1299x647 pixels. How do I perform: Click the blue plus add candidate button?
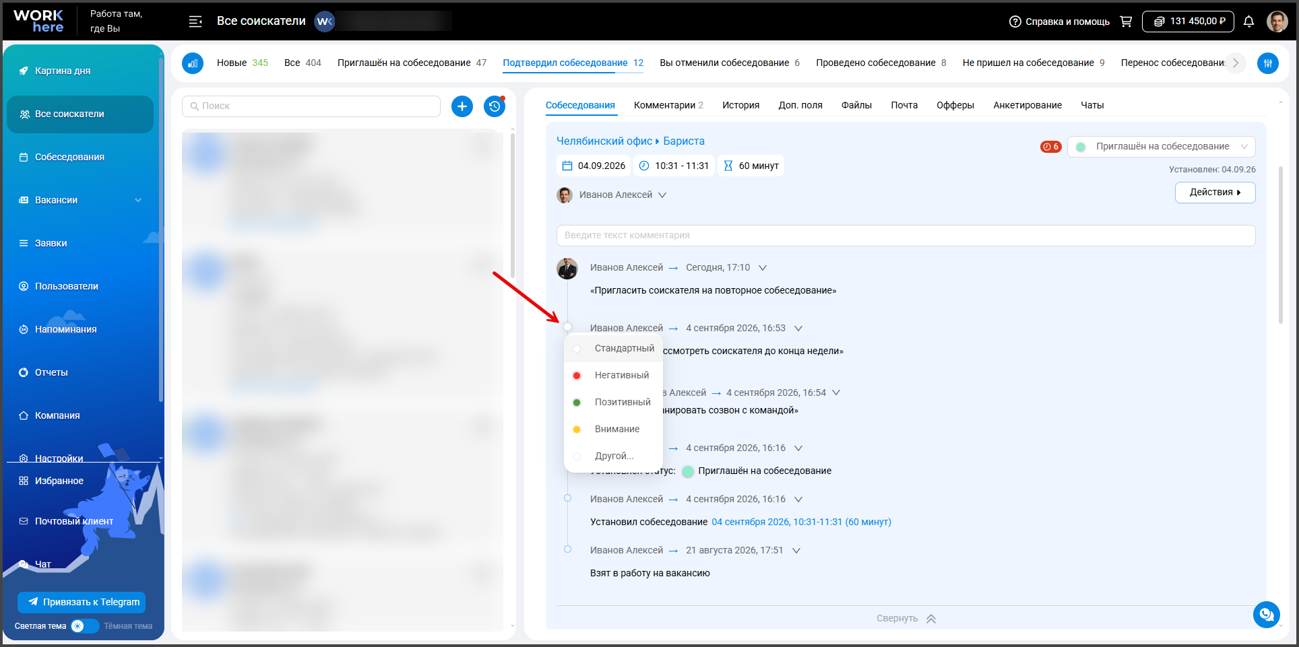(462, 106)
